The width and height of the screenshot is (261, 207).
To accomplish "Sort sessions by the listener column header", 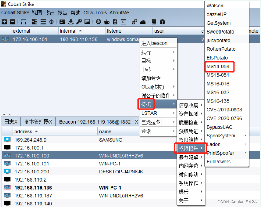I will 129,31.
